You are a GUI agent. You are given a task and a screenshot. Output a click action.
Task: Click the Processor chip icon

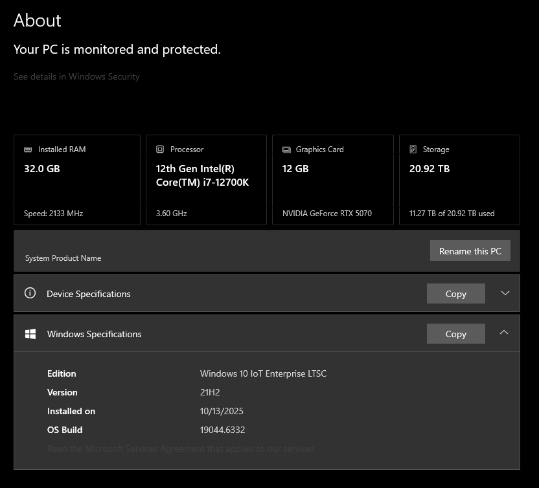tap(160, 149)
